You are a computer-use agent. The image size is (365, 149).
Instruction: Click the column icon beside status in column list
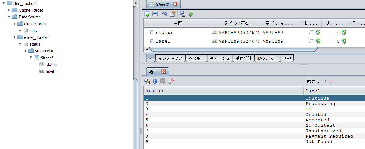[152, 33]
